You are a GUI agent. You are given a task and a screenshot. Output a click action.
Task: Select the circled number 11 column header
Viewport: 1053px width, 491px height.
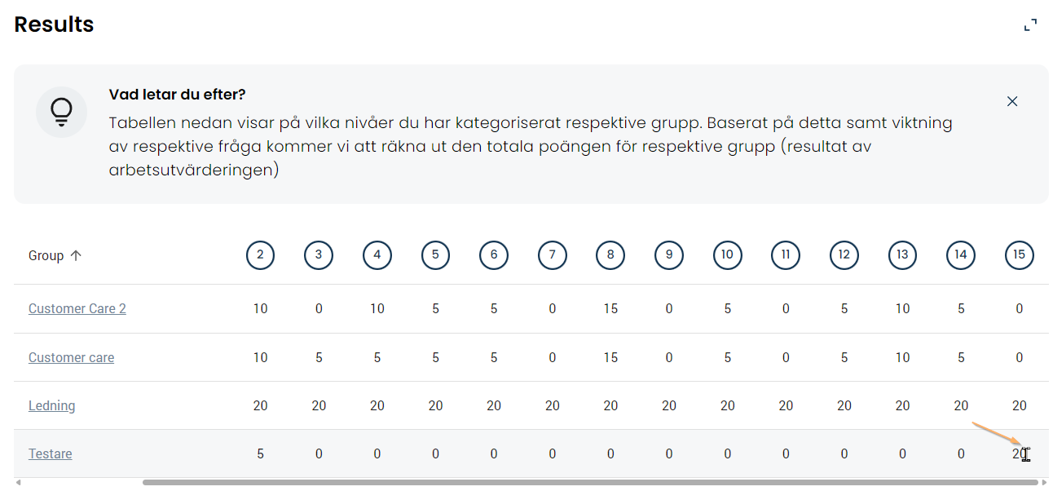(786, 255)
